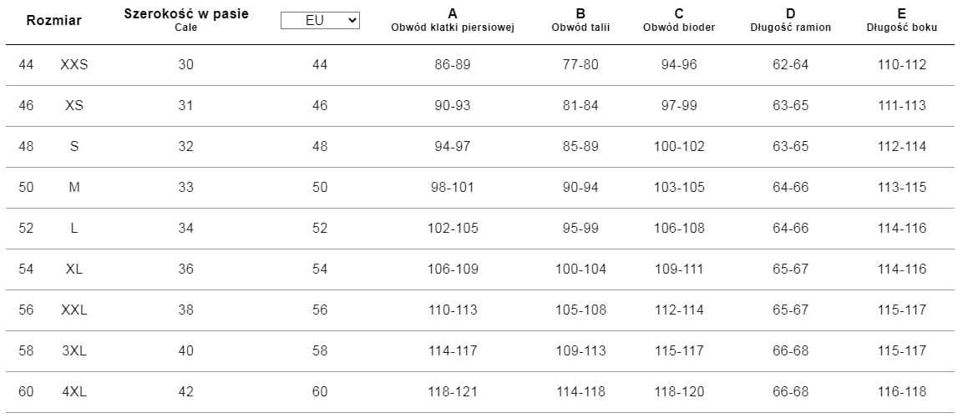The width and height of the screenshot is (973, 418).
Task: Click the XXS size row label
Action: click(74, 65)
